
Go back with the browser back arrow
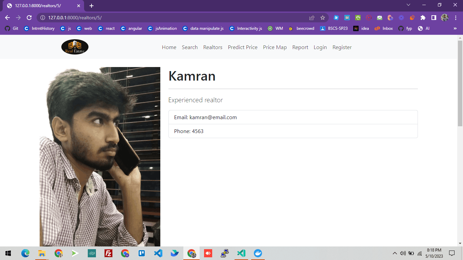click(x=7, y=18)
